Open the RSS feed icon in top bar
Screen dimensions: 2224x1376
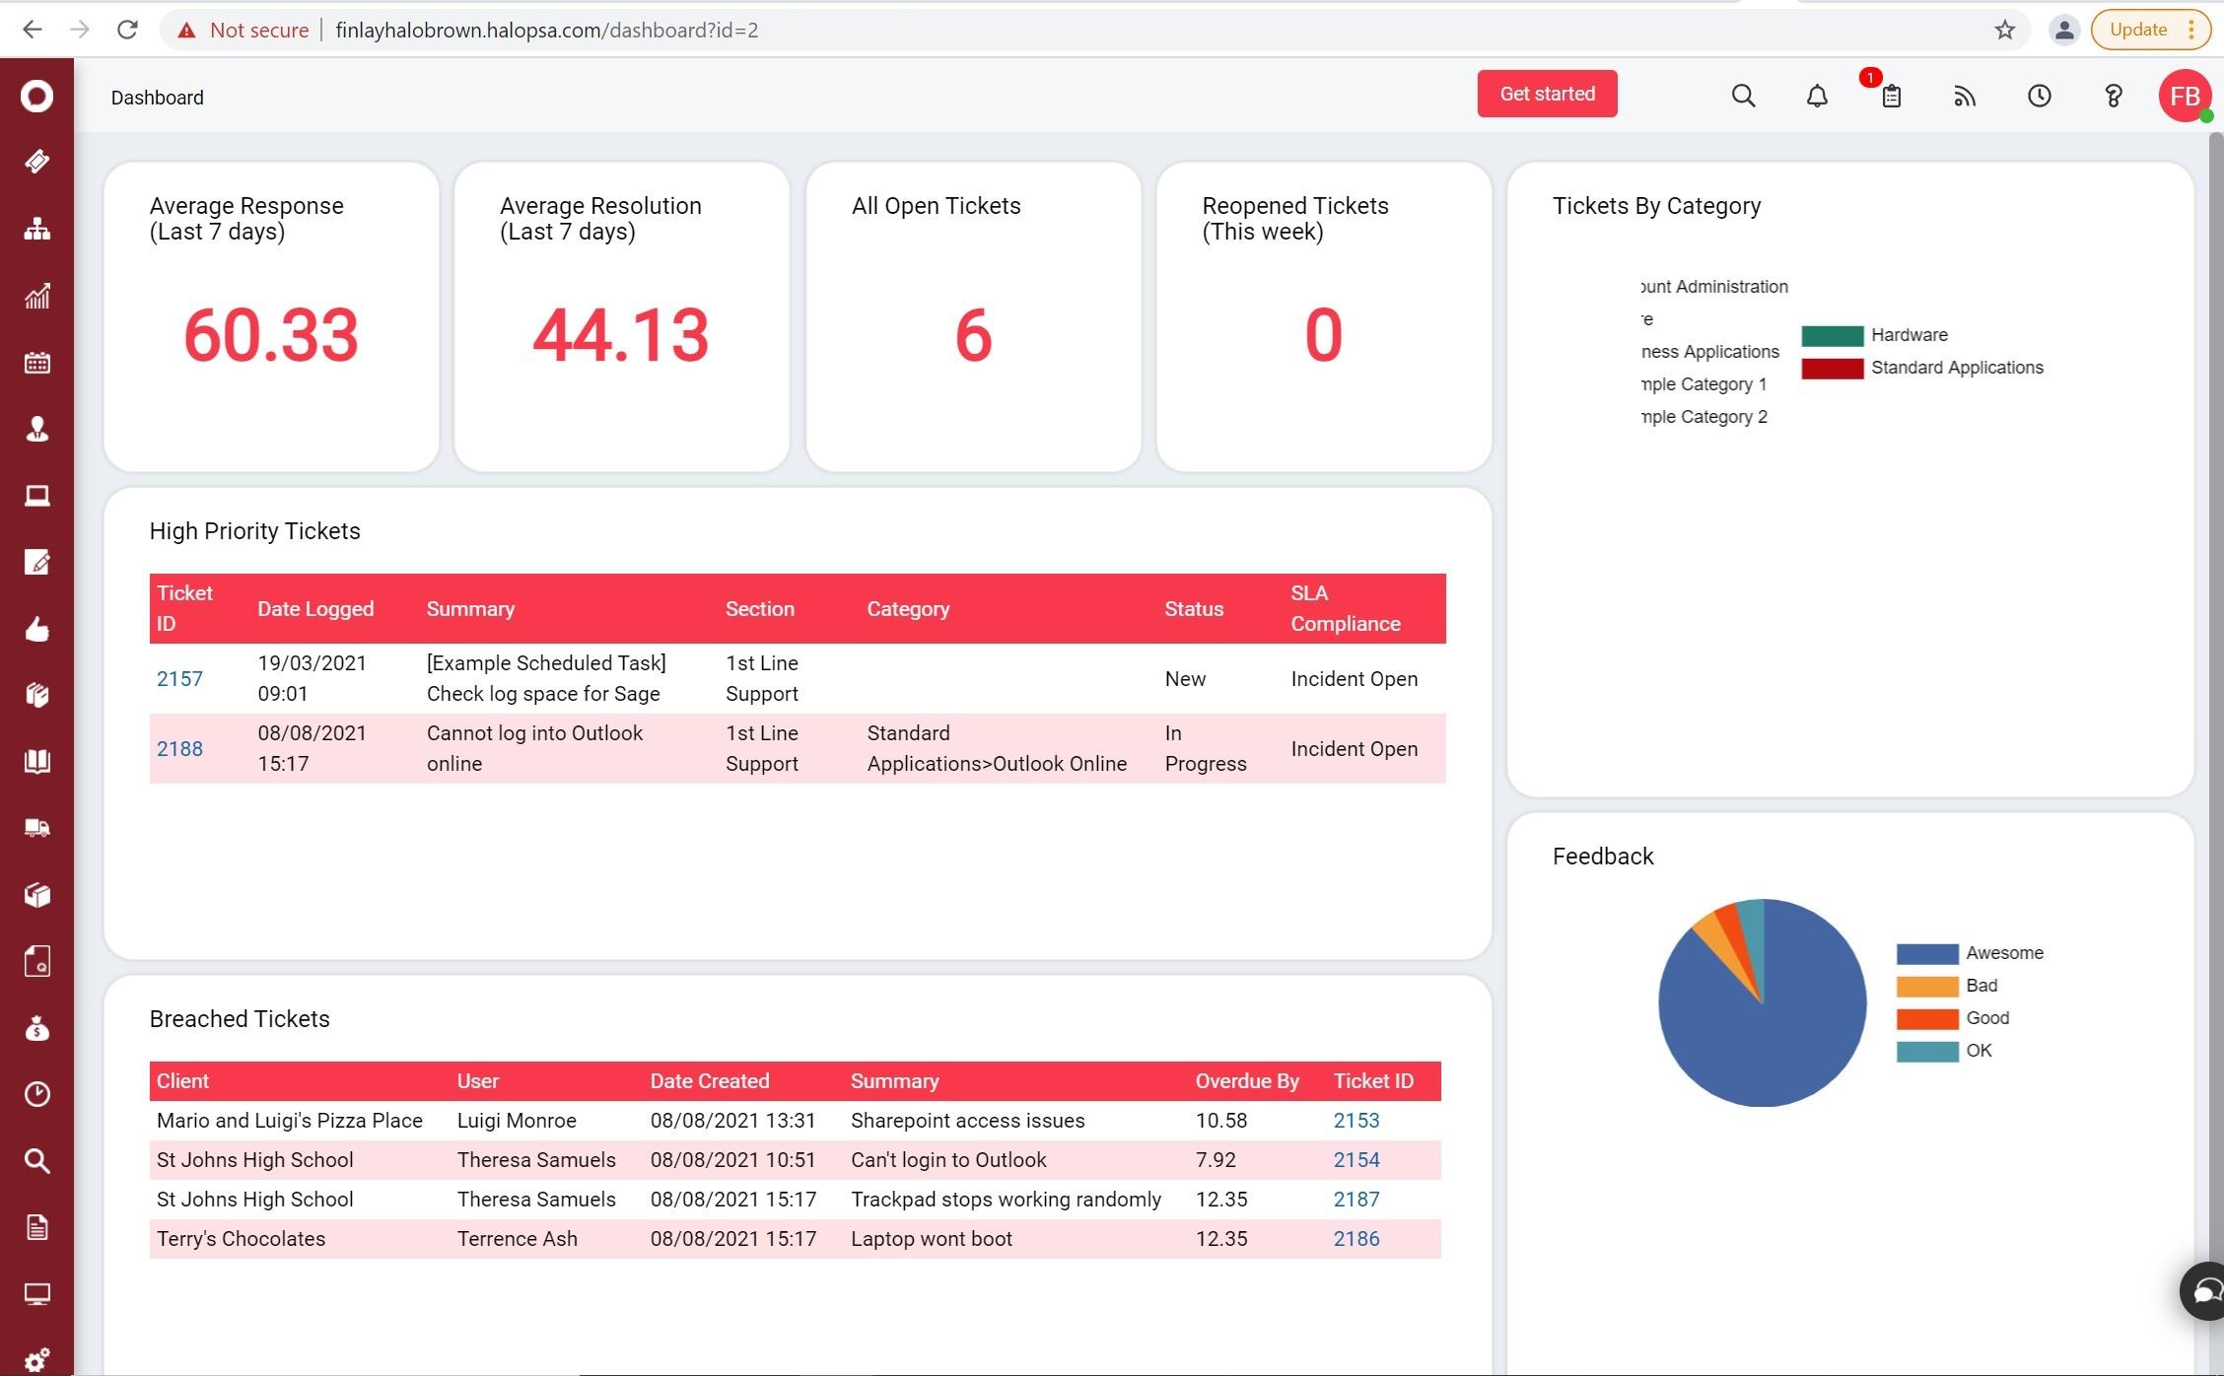[1963, 96]
